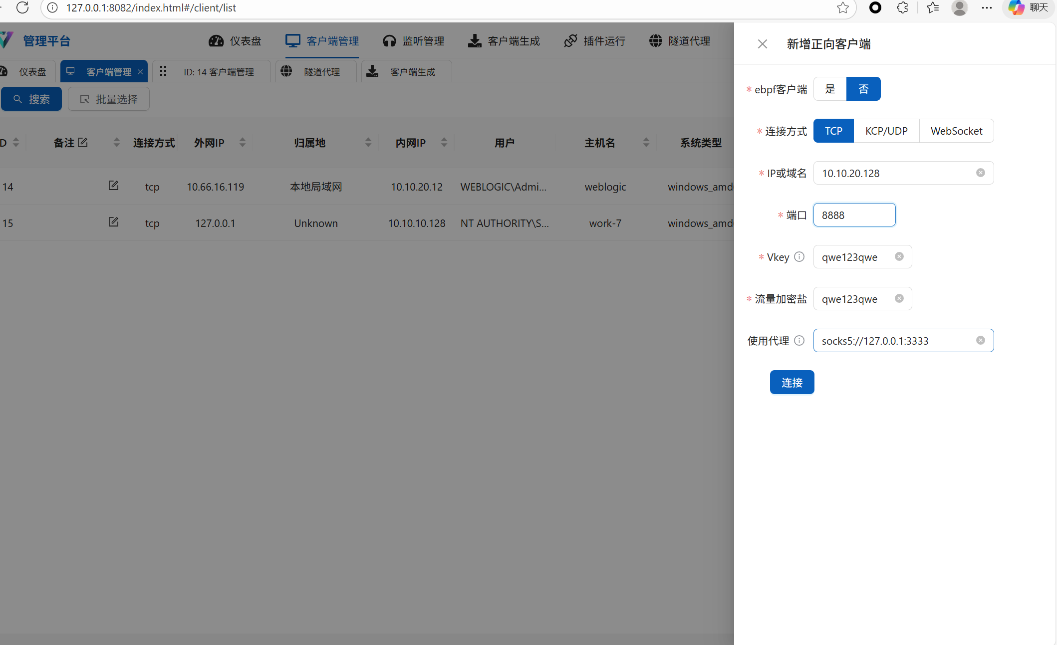Sort the 归属地 column using its arrows
The width and height of the screenshot is (1057, 645).
point(368,143)
